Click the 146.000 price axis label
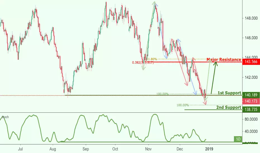This screenshot has width=260, height=153. tap(251, 38)
